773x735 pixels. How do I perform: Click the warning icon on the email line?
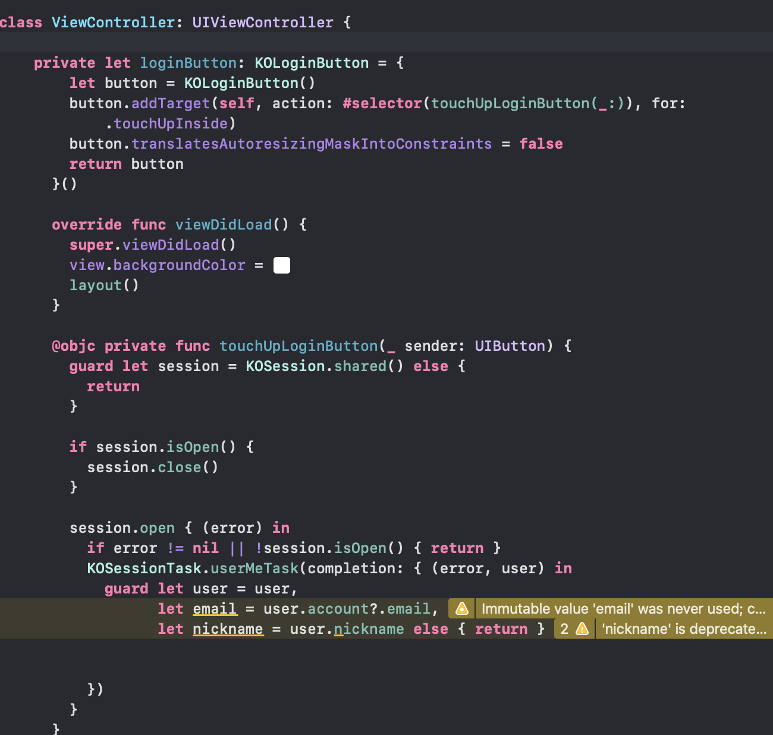point(462,609)
